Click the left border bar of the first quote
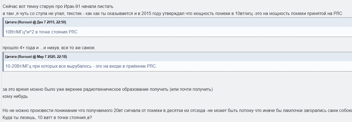Image resolution: width=352 pixels, height=122 pixels. (x=3, y=27)
